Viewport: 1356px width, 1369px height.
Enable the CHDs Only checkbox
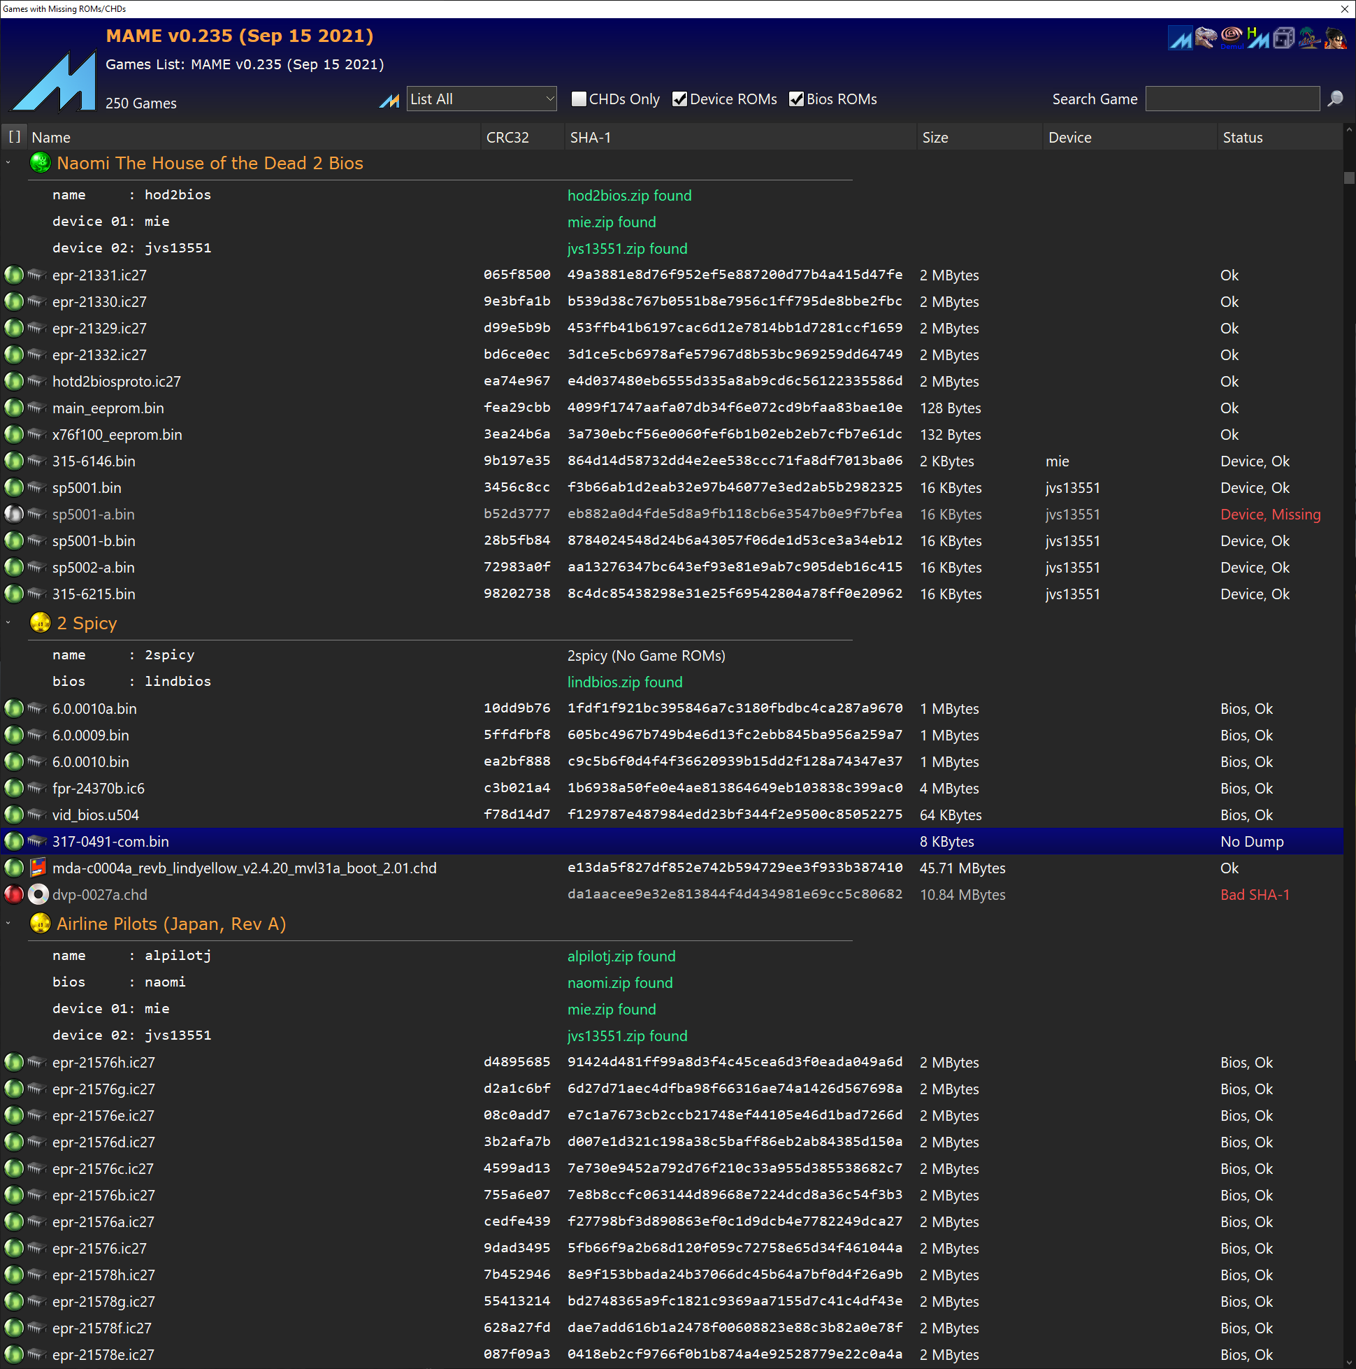click(x=579, y=99)
